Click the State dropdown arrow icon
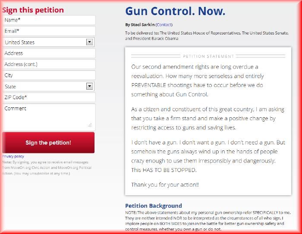 [x=90, y=86]
